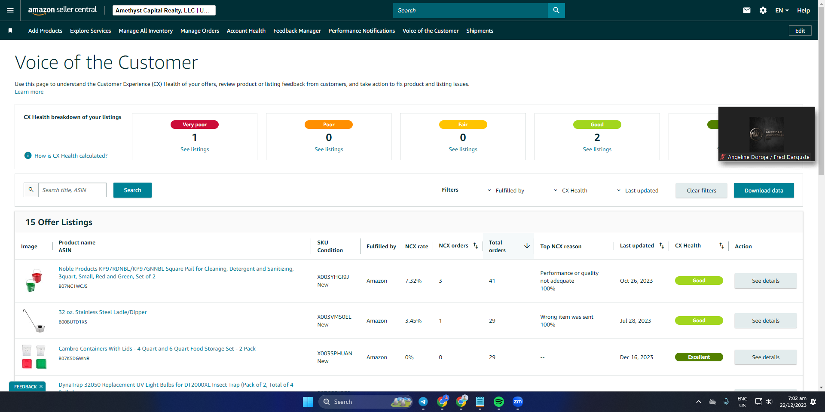The height and width of the screenshot is (412, 825).
Task: Sort by Total orders down arrow
Action: [527, 246]
